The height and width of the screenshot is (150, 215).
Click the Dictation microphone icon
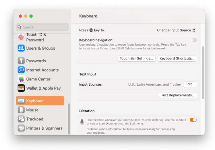coord(82,122)
